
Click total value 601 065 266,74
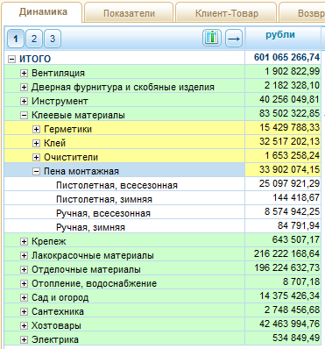[x=286, y=57]
